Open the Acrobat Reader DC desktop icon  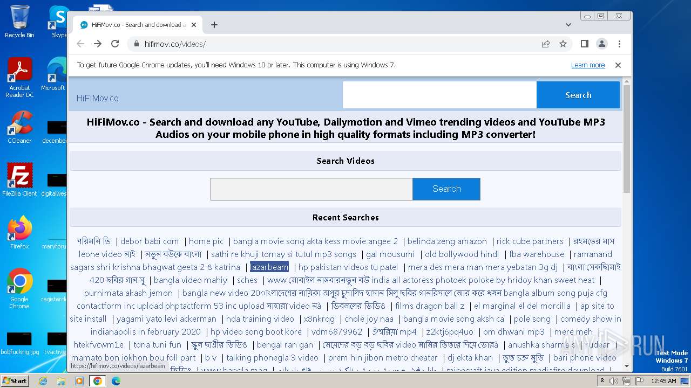(19, 78)
